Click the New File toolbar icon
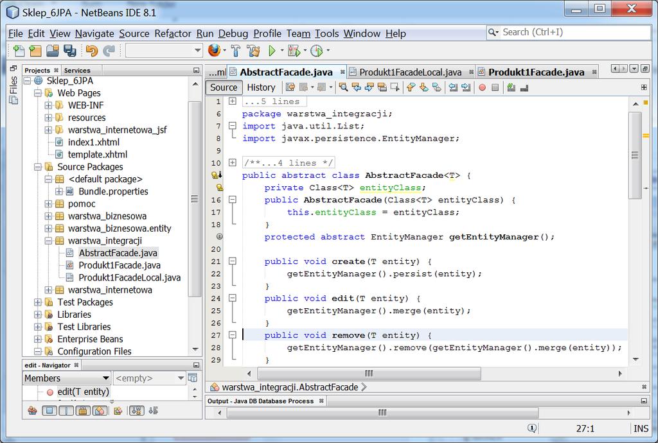Image resolution: width=658 pixels, height=443 pixels. point(19,51)
